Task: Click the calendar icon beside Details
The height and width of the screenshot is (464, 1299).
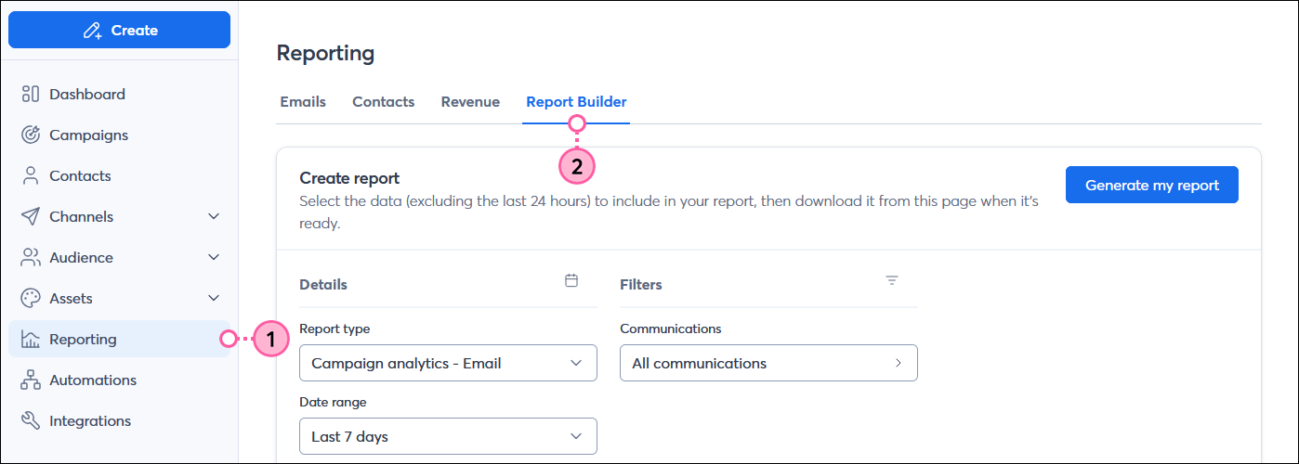Action: tap(571, 280)
